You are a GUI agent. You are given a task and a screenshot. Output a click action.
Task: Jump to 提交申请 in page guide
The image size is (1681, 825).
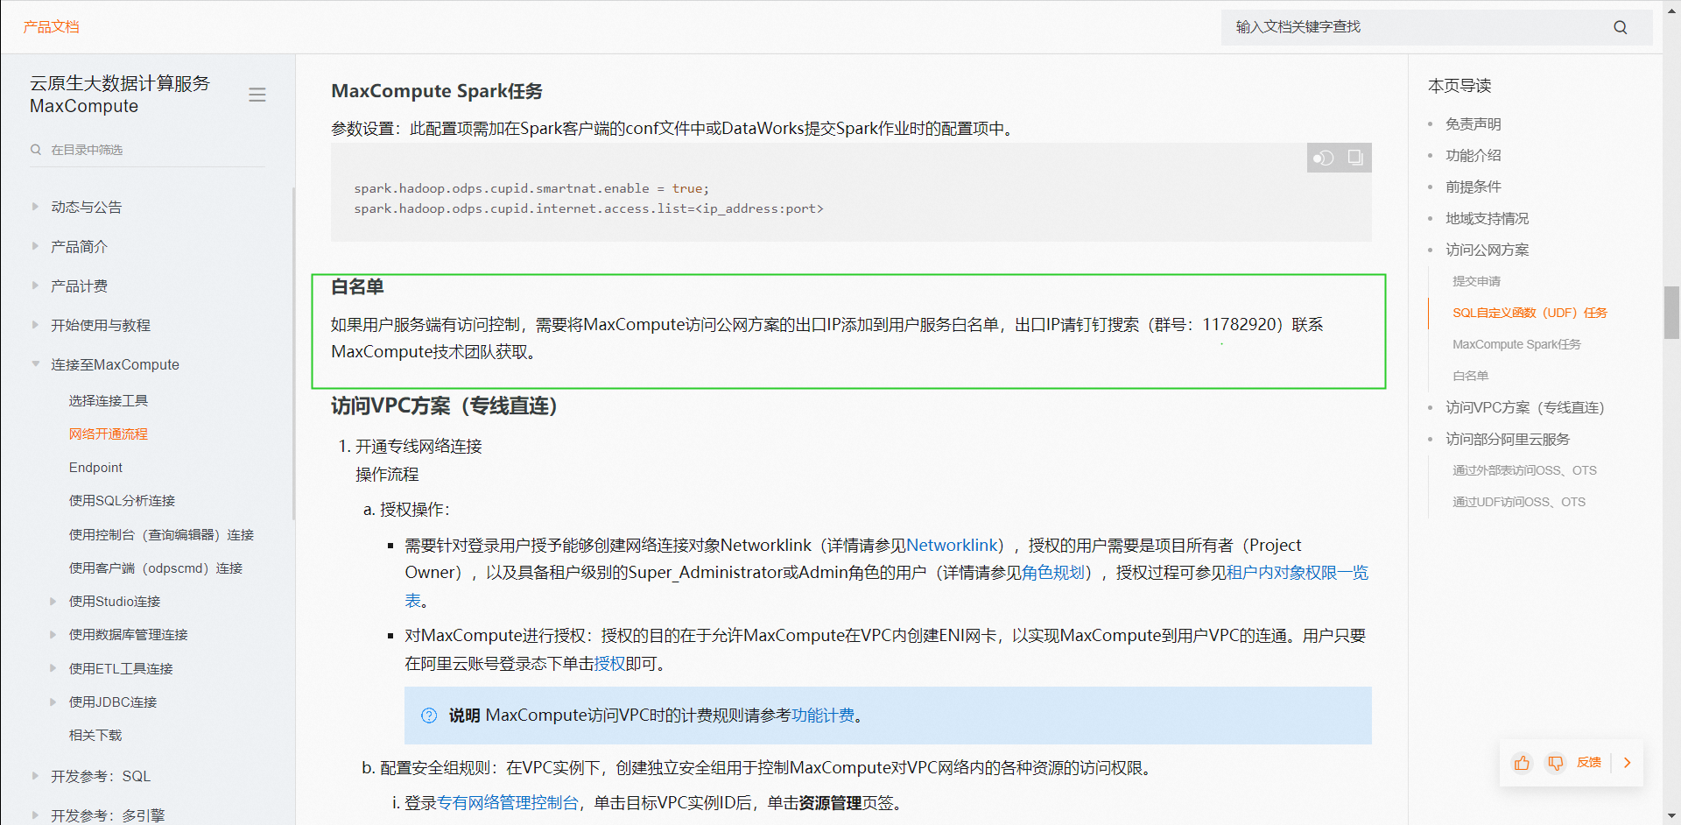point(1476,281)
